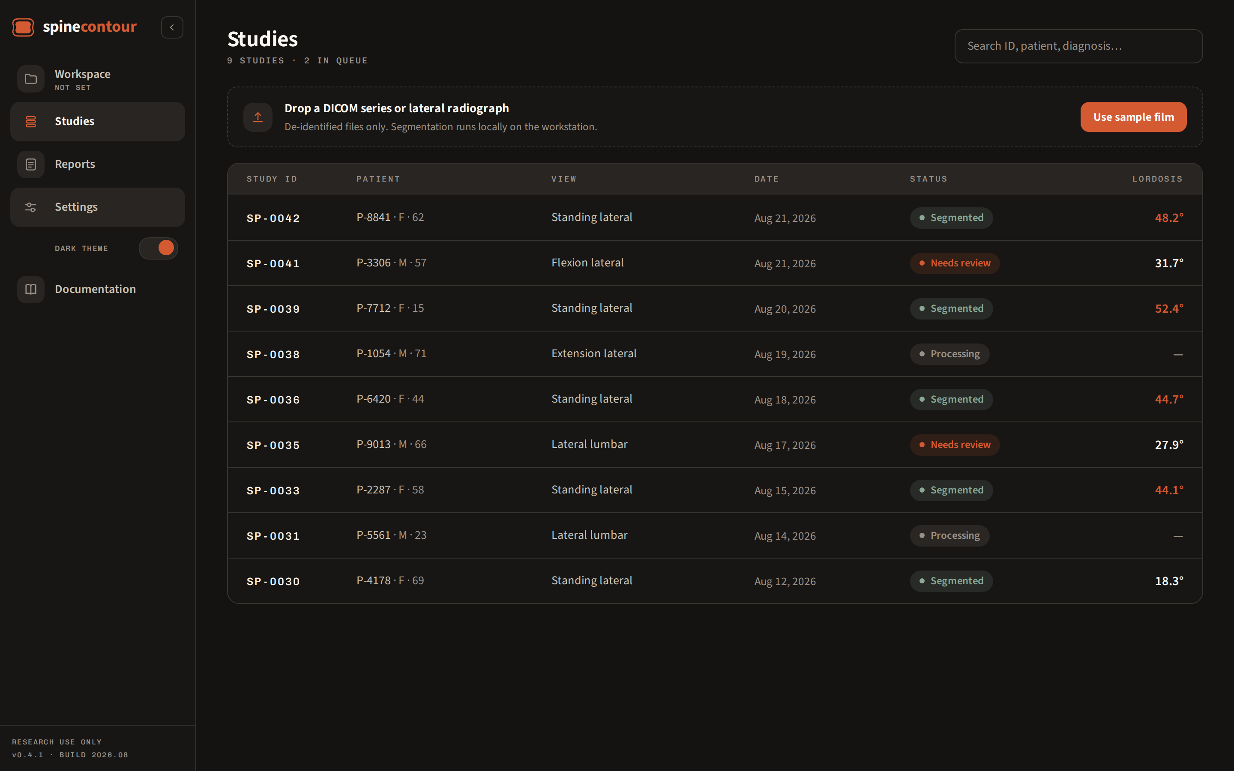The height and width of the screenshot is (771, 1234).
Task: Click the Segmented badge for SP-0042
Action: pos(951,218)
